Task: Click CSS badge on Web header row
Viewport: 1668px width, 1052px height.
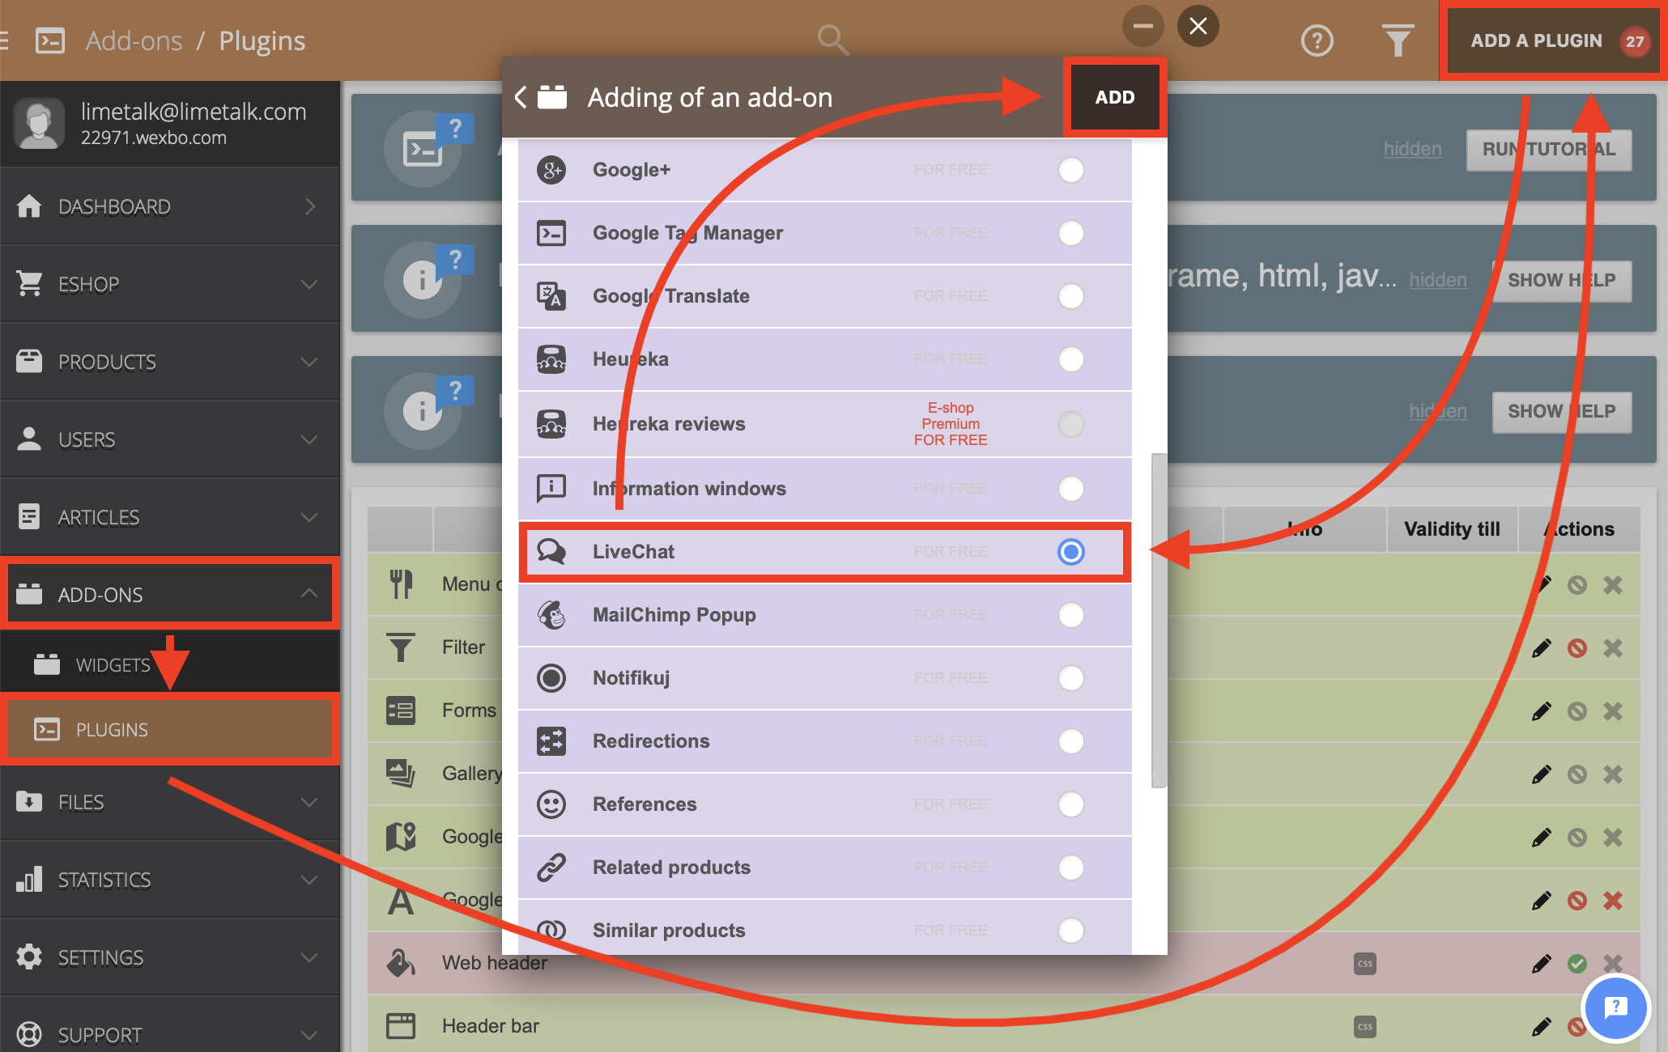Action: coord(1365,963)
